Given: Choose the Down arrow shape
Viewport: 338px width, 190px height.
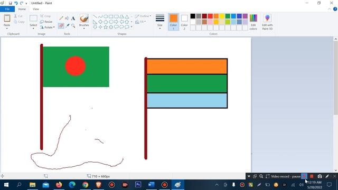Looking at the screenshot, I should (95, 27).
